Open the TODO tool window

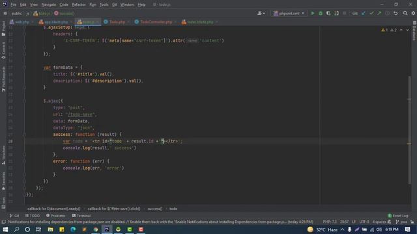pyautogui.click(x=33, y=216)
